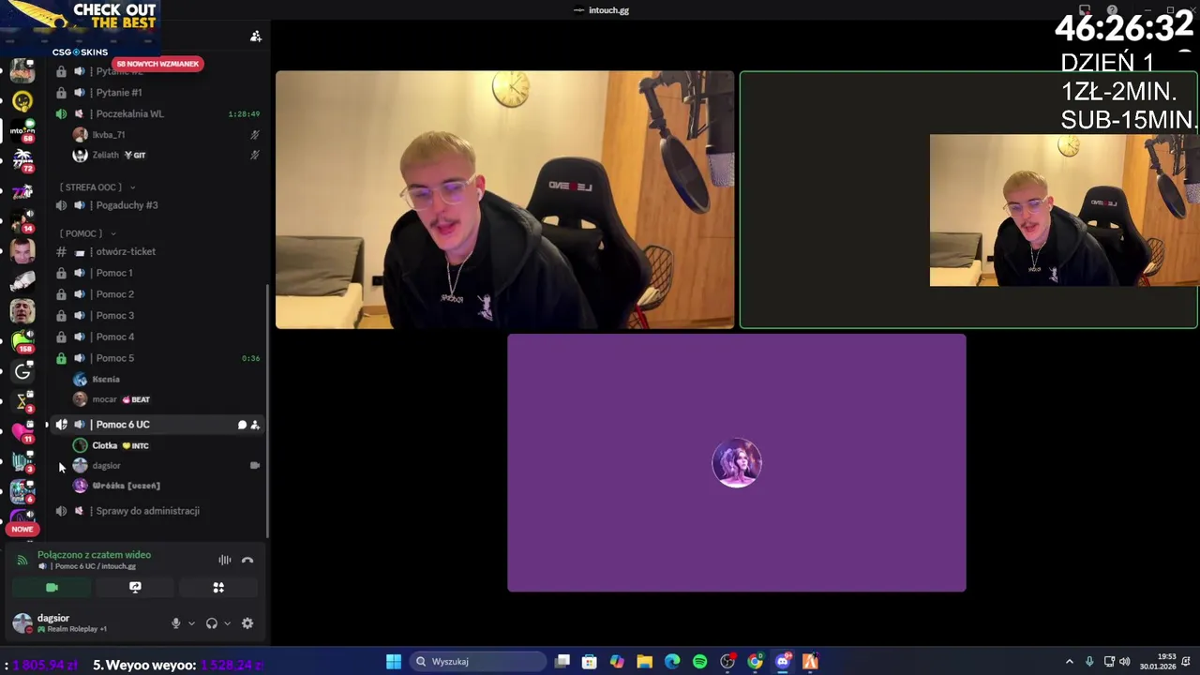The width and height of the screenshot is (1200, 675).
Task: Open audio output options arrow
Action: [x=227, y=623]
